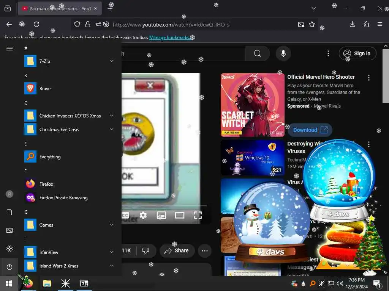
Task: Enter full screen video mode
Action: [x=198, y=215]
